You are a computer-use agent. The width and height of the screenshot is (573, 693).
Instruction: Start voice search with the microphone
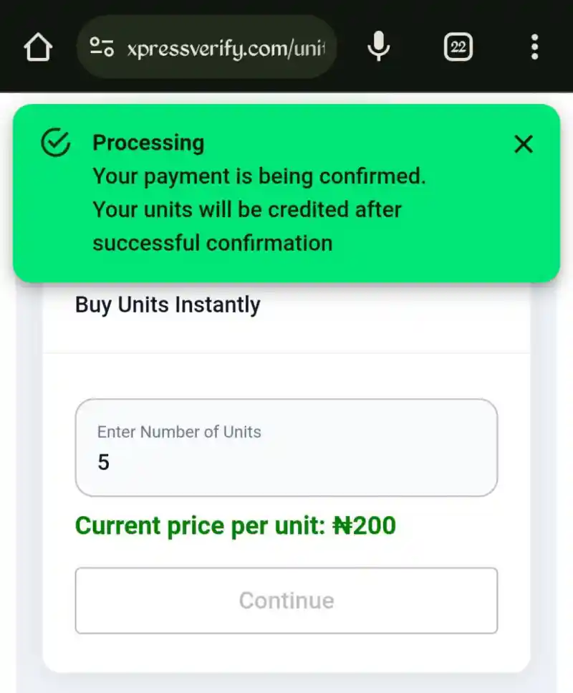tap(379, 47)
